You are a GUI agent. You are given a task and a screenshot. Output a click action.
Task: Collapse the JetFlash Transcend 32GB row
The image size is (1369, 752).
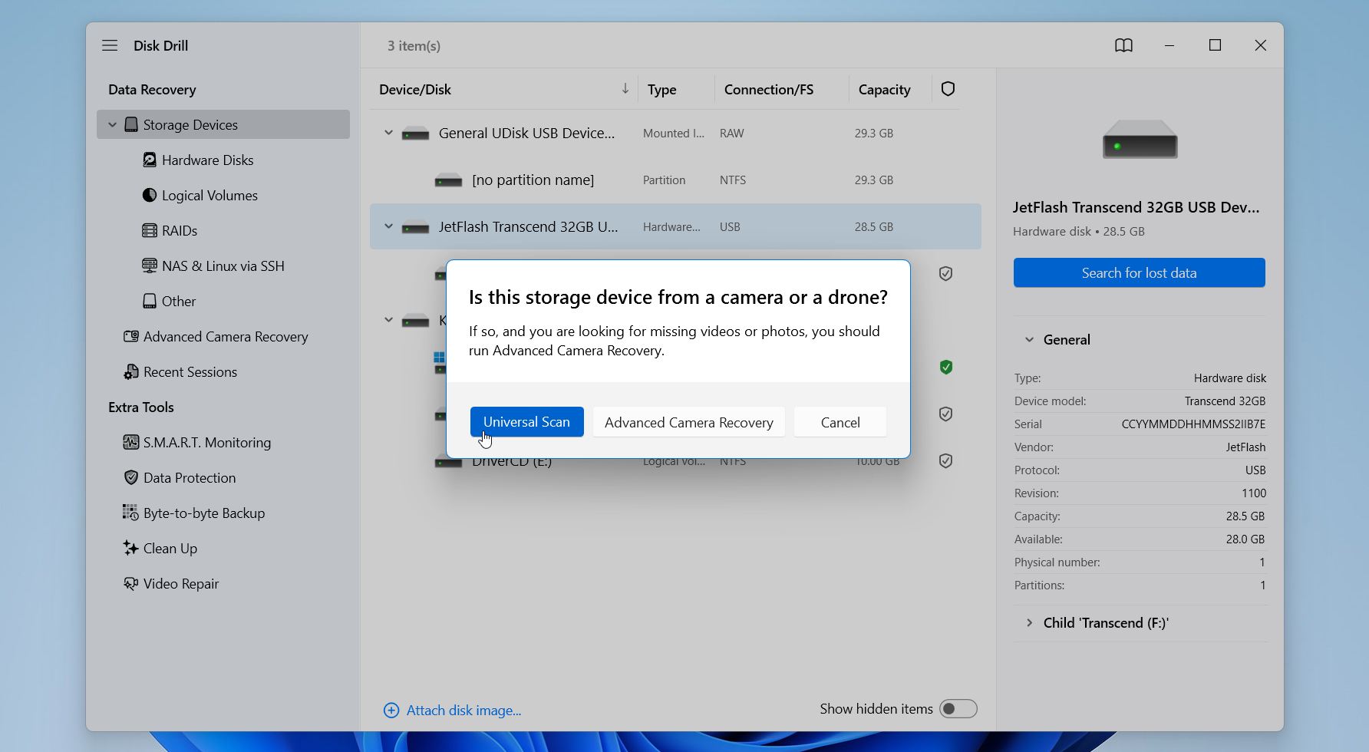(388, 226)
